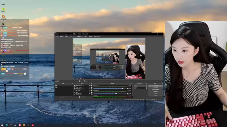Click the Properties button above Scenes panel
The width and height of the screenshot is (227, 127).
point(81,81)
